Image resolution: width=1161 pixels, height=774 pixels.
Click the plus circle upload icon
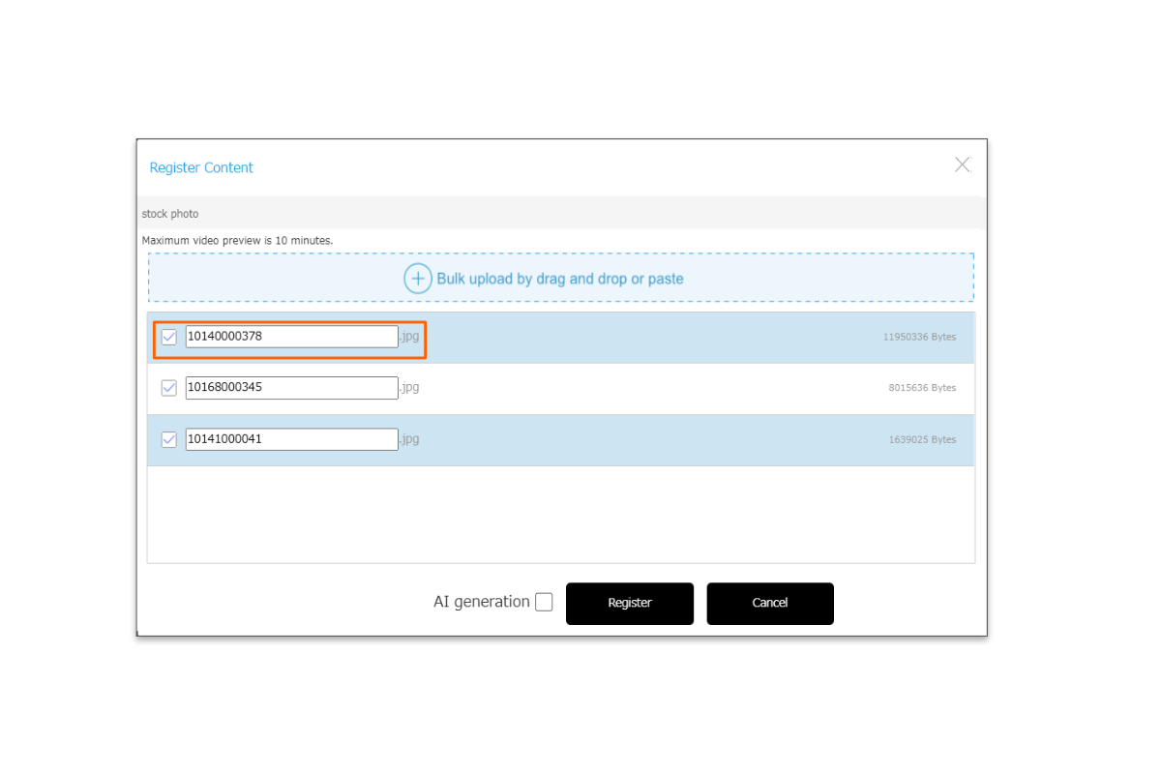[x=417, y=279]
